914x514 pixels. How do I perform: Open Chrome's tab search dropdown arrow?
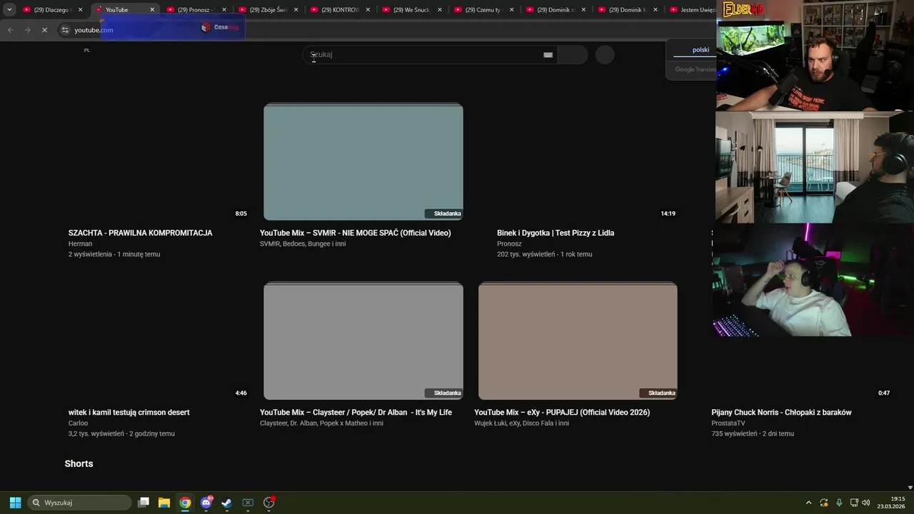(x=9, y=10)
